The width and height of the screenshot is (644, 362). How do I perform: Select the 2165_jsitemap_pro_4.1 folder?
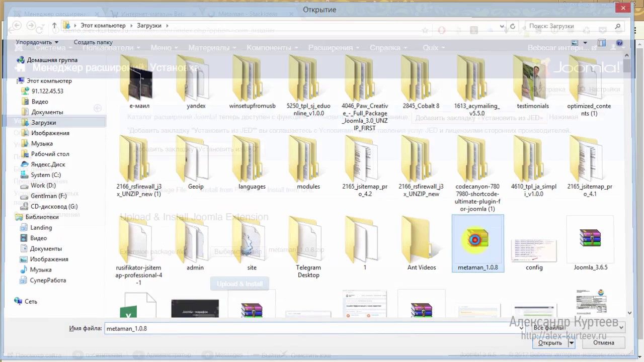pos(590,166)
